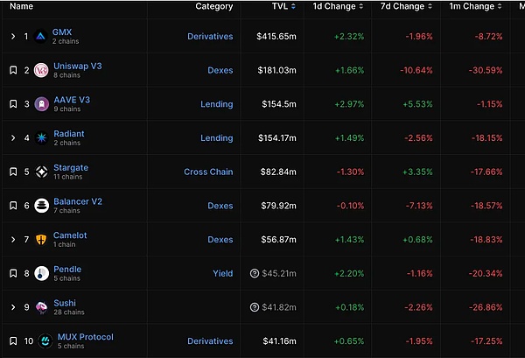Open the Lending category link for Radiant
The image size is (525, 358).
tap(217, 138)
